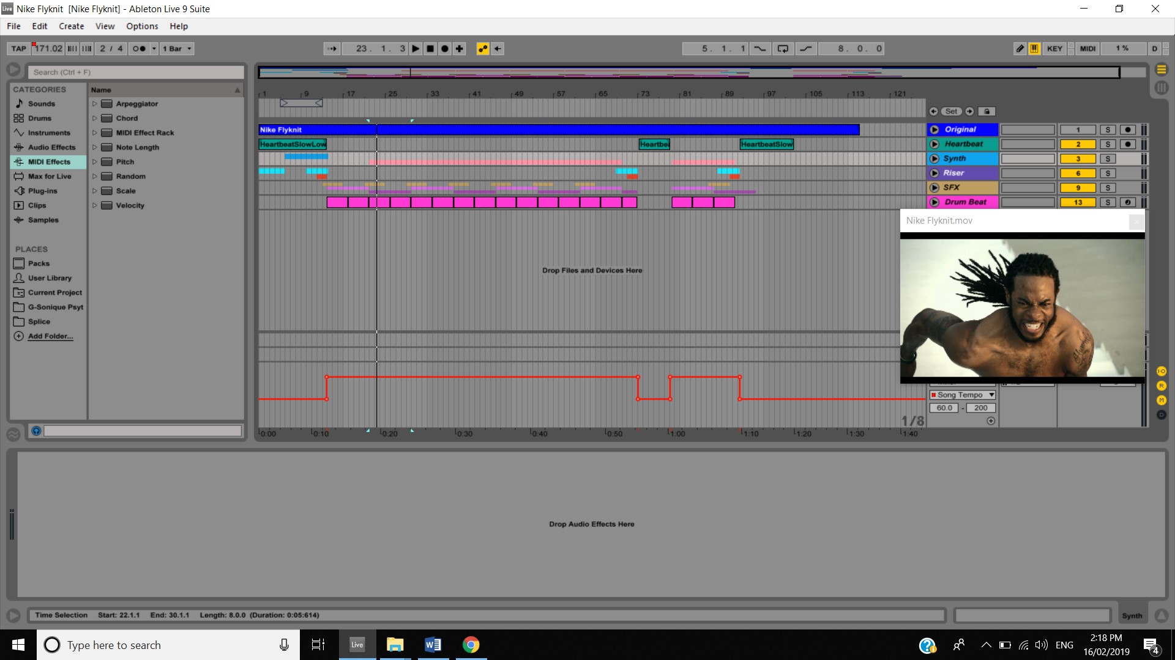Click the Play button in transport
This screenshot has width=1175, height=660.
pos(416,49)
